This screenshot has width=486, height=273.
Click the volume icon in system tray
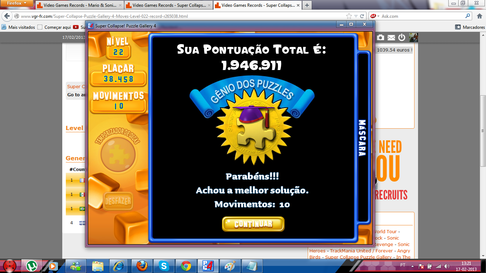tap(447, 266)
